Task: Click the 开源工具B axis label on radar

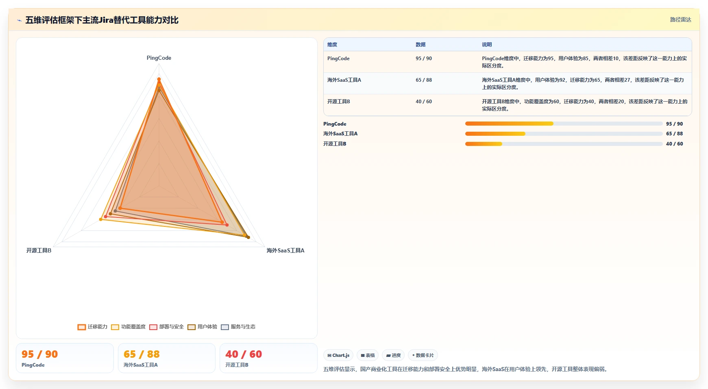Action: point(39,250)
